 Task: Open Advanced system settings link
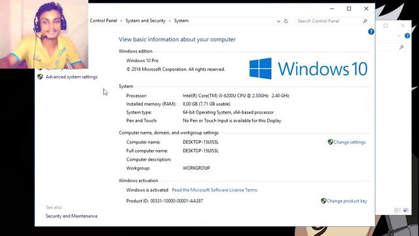(x=71, y=77)
